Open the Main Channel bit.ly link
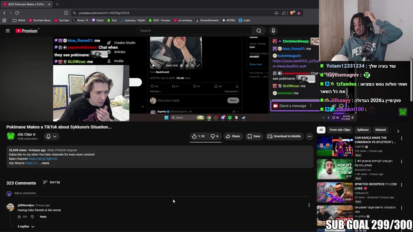The width and height of the screenshot is (413, 232). tap(43, 159)
